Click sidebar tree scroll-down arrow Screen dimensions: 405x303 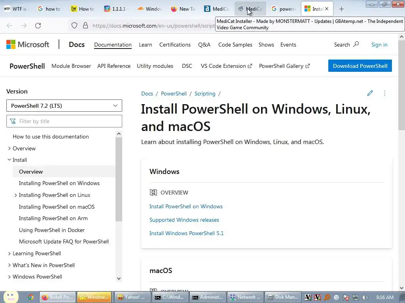[119, 278]
